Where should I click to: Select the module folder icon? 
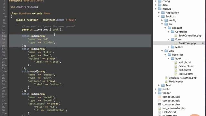click(160, 9)
